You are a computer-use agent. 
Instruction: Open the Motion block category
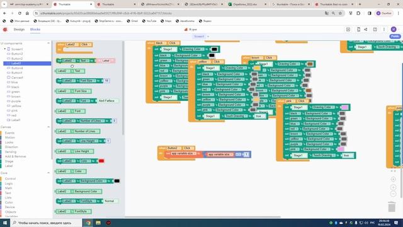coord(10,137)
